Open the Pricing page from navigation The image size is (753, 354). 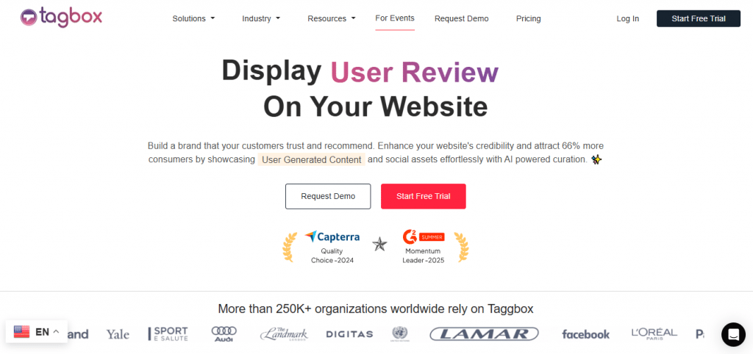point(528,18)
